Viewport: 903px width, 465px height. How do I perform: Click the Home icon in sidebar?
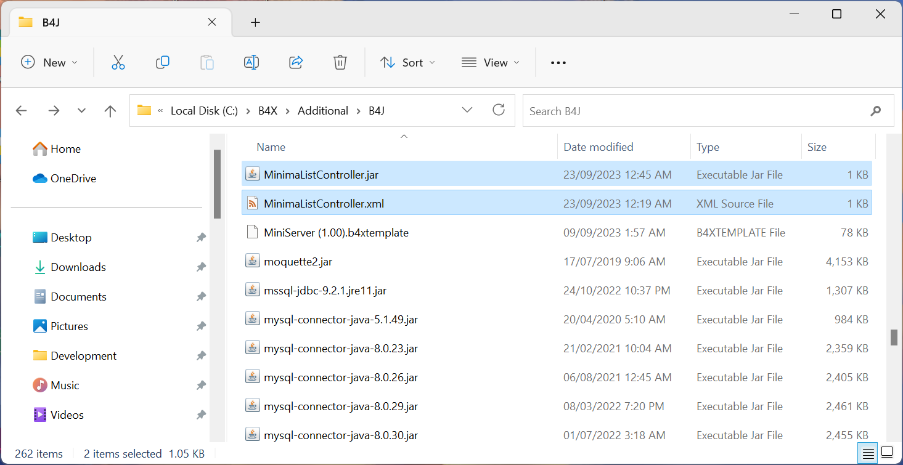point(40,148)
